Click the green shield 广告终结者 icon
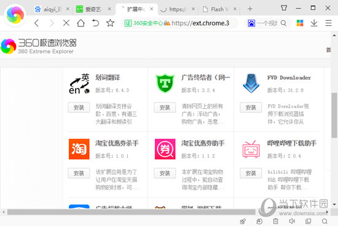This screenshot has height=226, width=338. pyautogui.click(x=165, y=83)
